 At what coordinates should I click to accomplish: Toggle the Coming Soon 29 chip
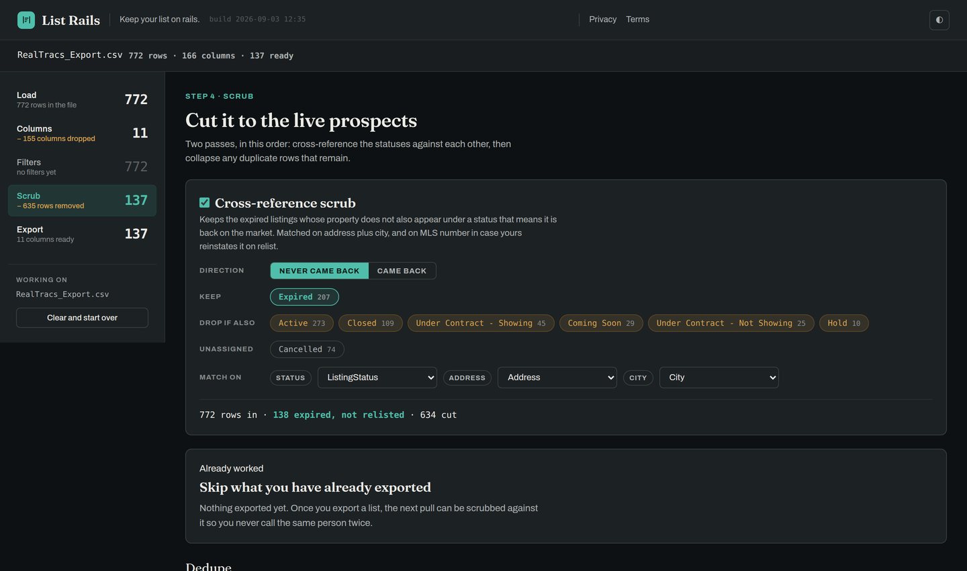(601, 323)
